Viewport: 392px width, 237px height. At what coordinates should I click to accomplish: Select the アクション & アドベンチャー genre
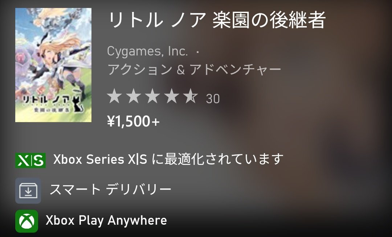click(194, 69)
